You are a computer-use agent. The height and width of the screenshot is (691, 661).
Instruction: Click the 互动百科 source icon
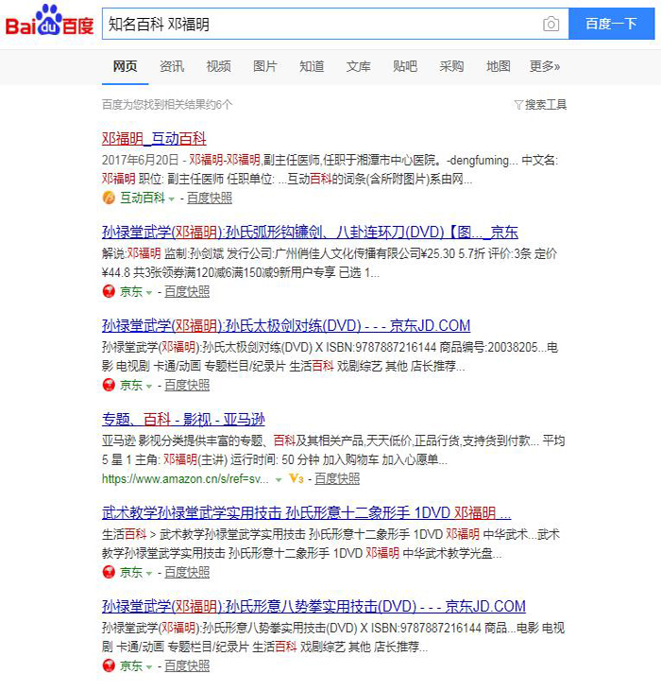pyautogui.click(x=109, y=199)
